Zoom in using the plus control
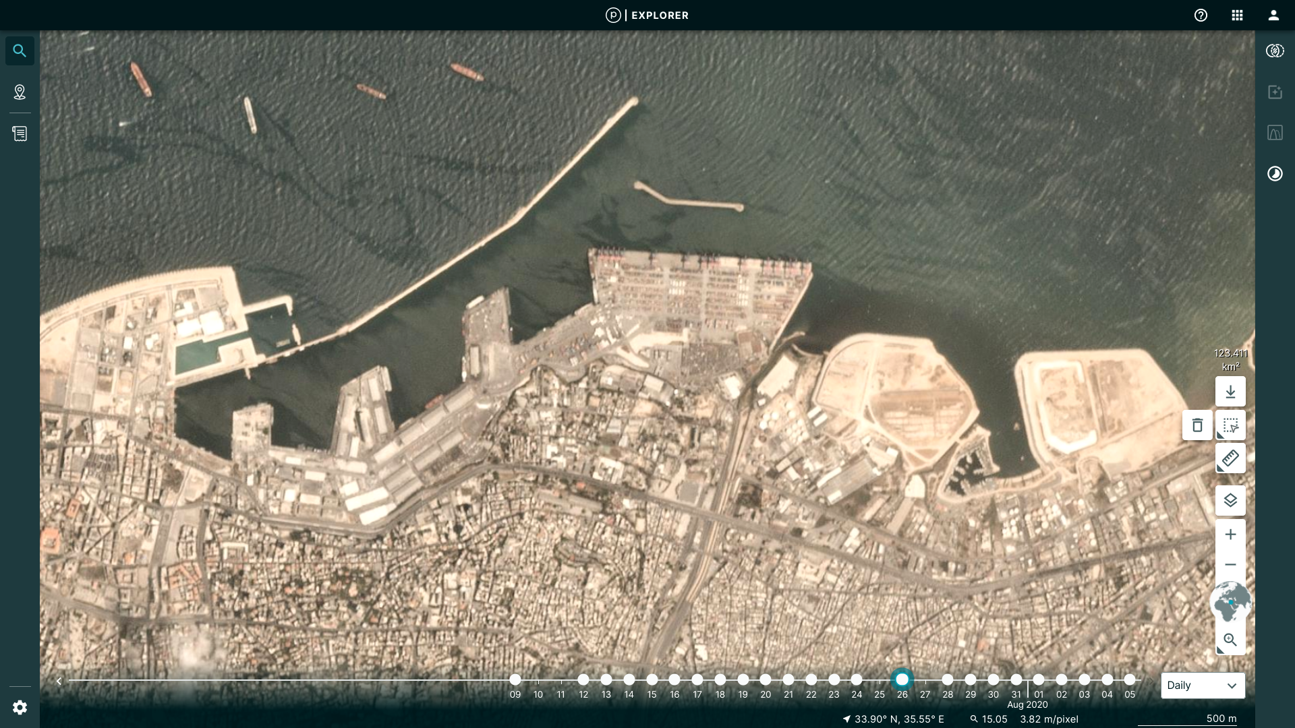The image size is (1295, 728). coord(1231,534)
